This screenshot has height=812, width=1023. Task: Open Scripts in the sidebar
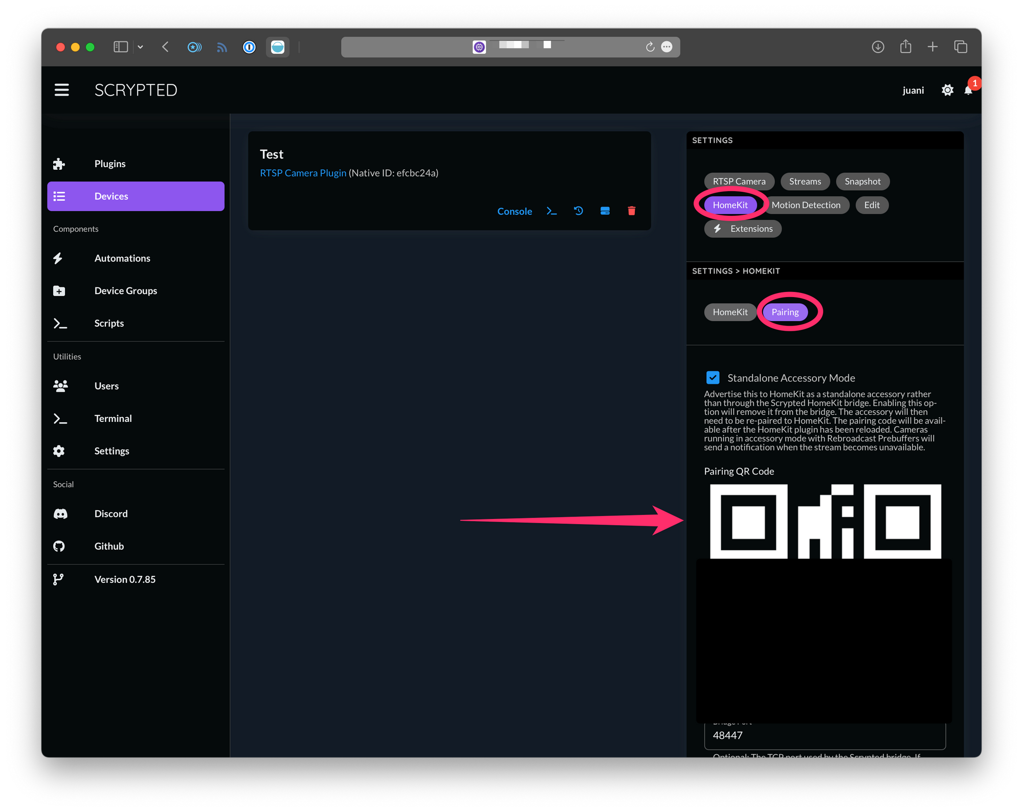[x=136, y=323]
